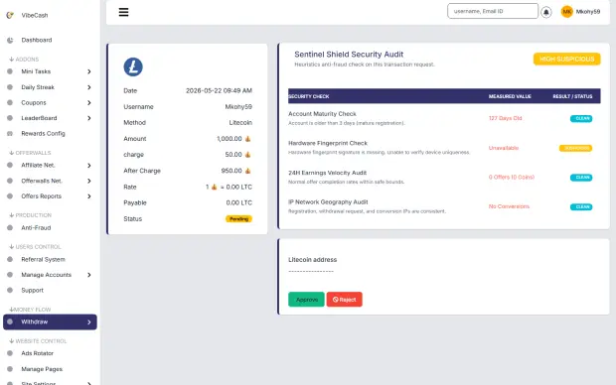Viewport: 616px width, 385px height.
Task: Click coin icon beside Amount 1,000.00
Action: pyautogui.click(x=248, y=139)
